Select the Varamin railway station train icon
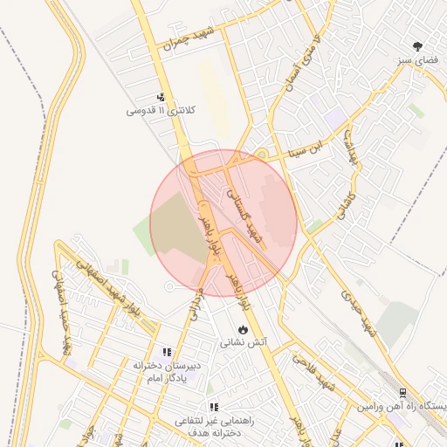 pyautogui.click(x=402, y=394)
